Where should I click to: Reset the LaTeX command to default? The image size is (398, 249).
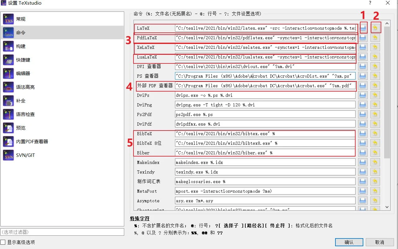[x=375, y=28]
